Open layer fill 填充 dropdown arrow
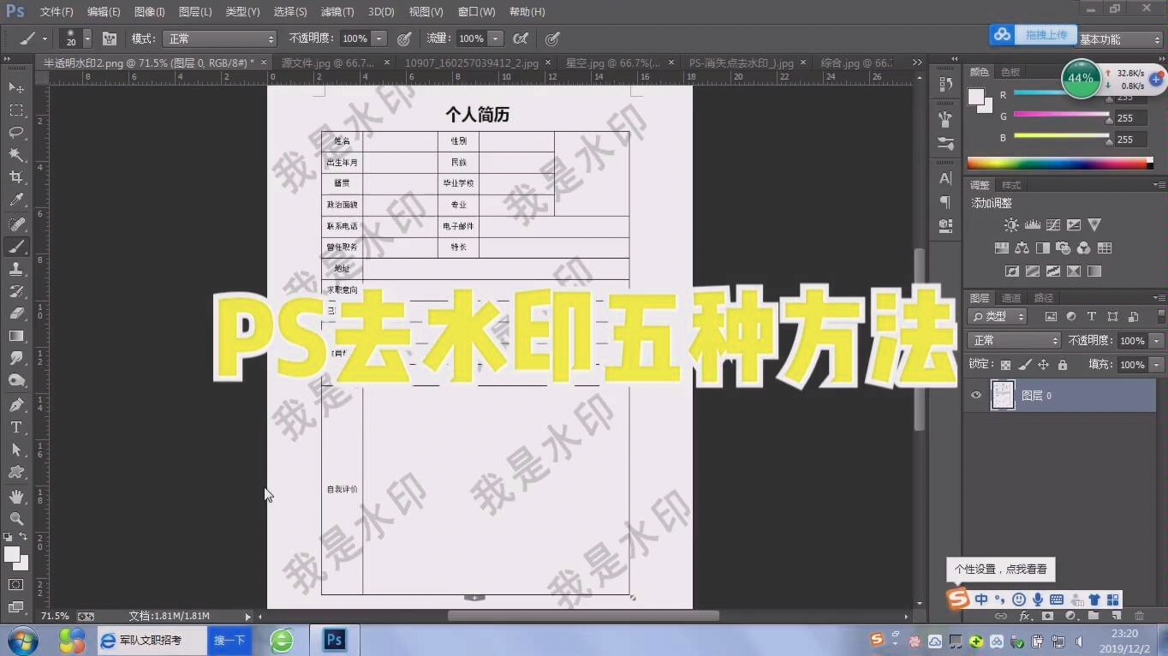 point(1157,365)
